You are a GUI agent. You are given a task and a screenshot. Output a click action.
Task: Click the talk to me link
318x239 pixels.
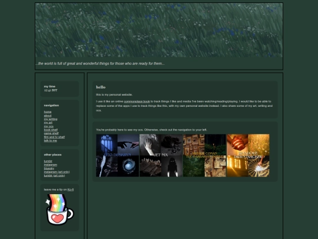point(51,140)
